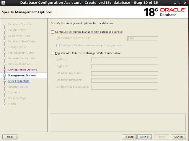Focus the EM admin username field
The height and width of the screenshot is (141, 189).
coord(124,73)
